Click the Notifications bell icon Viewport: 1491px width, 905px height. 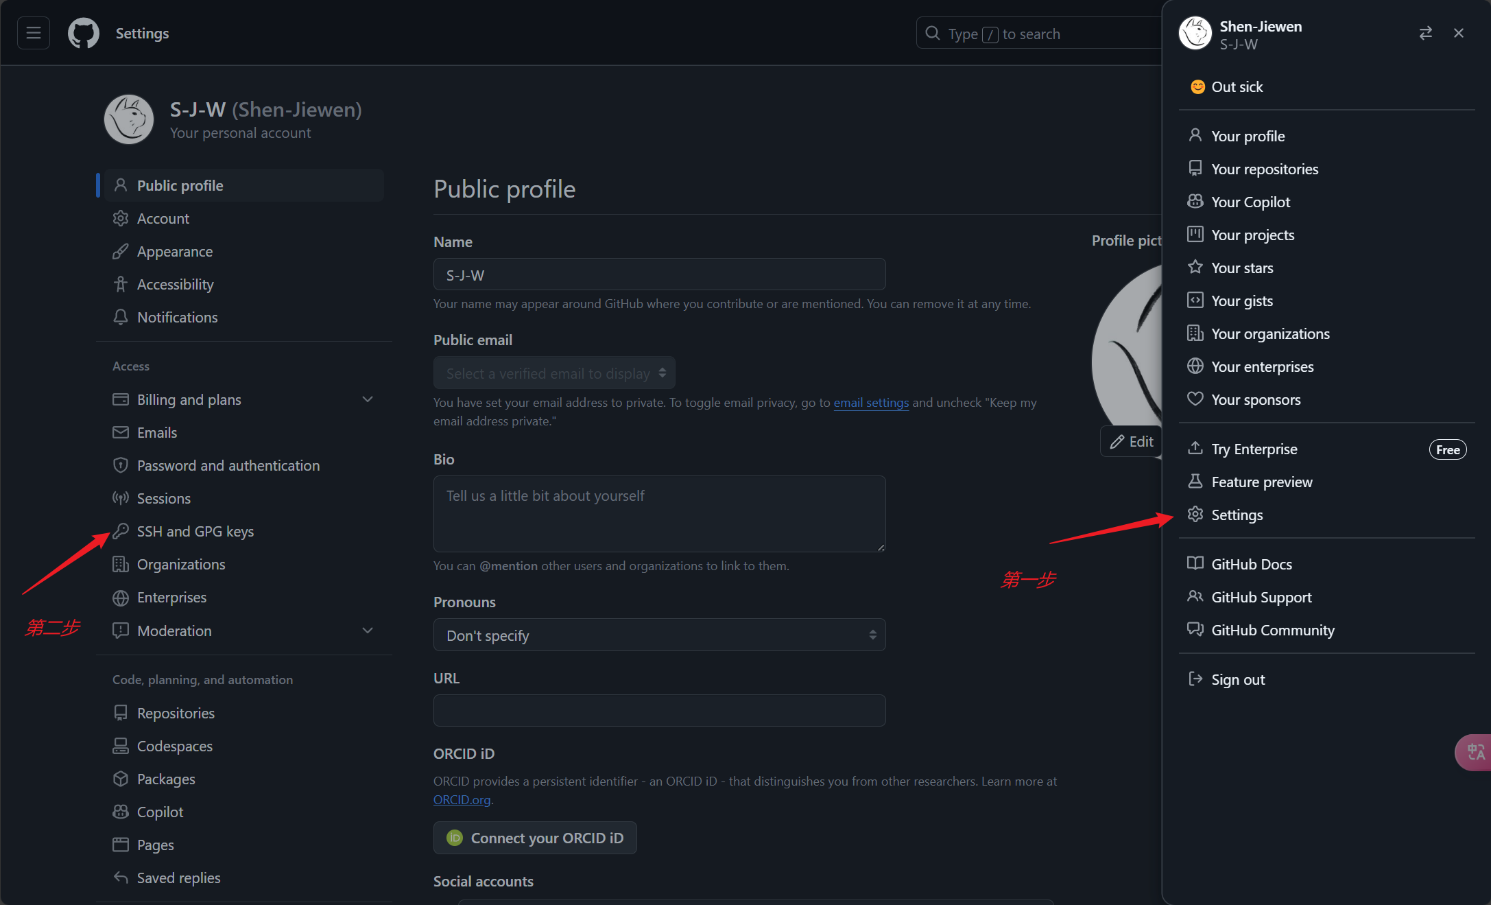[x=121, y=317]
